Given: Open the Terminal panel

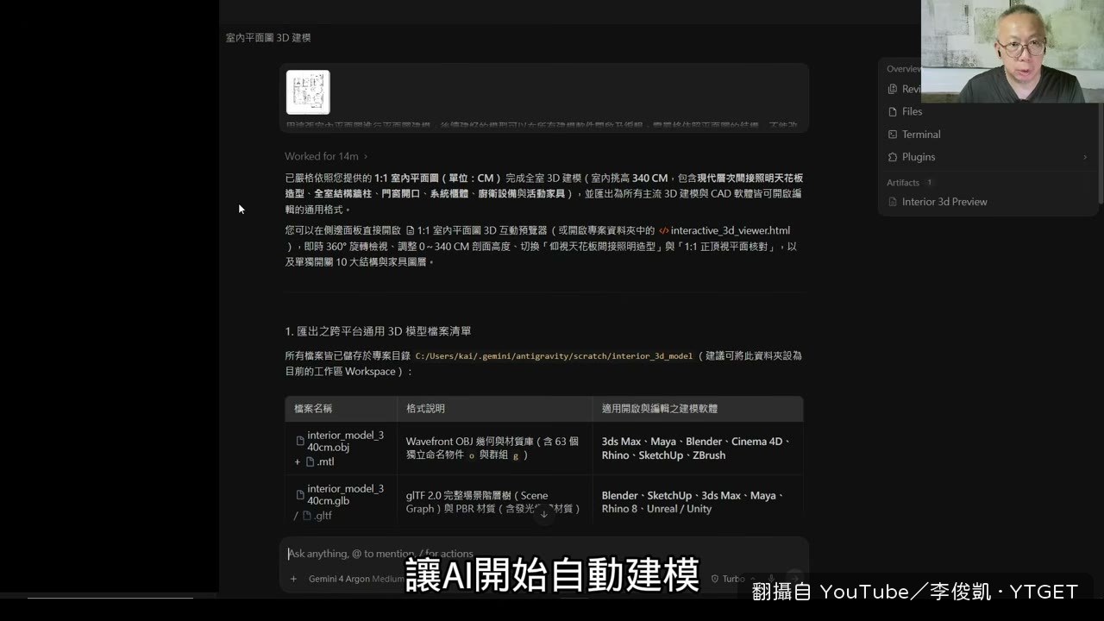Looking at the screenshot, I should pos(921,135).
